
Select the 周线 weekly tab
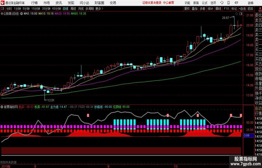point(73,9)
